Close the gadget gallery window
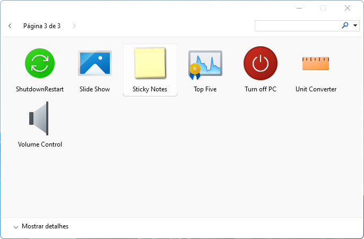The image size is (364, 239). click(348, 8)
